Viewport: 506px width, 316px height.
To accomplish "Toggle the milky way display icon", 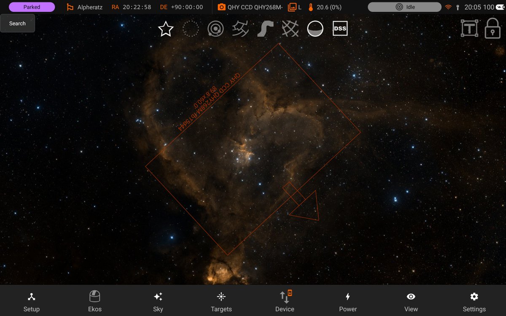I will (x=265, y=29).
